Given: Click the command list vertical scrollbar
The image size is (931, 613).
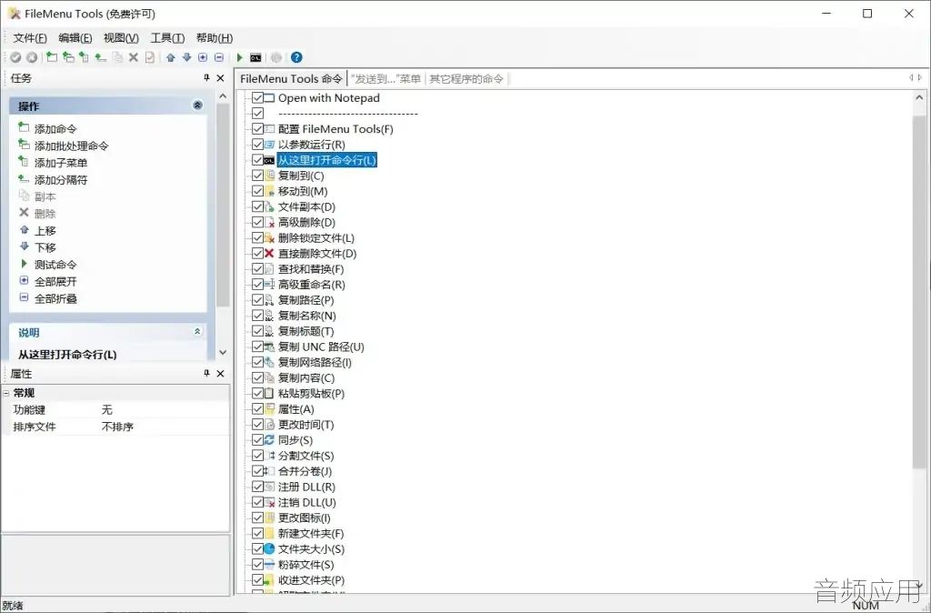Looking at the screenshot, I should (x=919, y=291).
